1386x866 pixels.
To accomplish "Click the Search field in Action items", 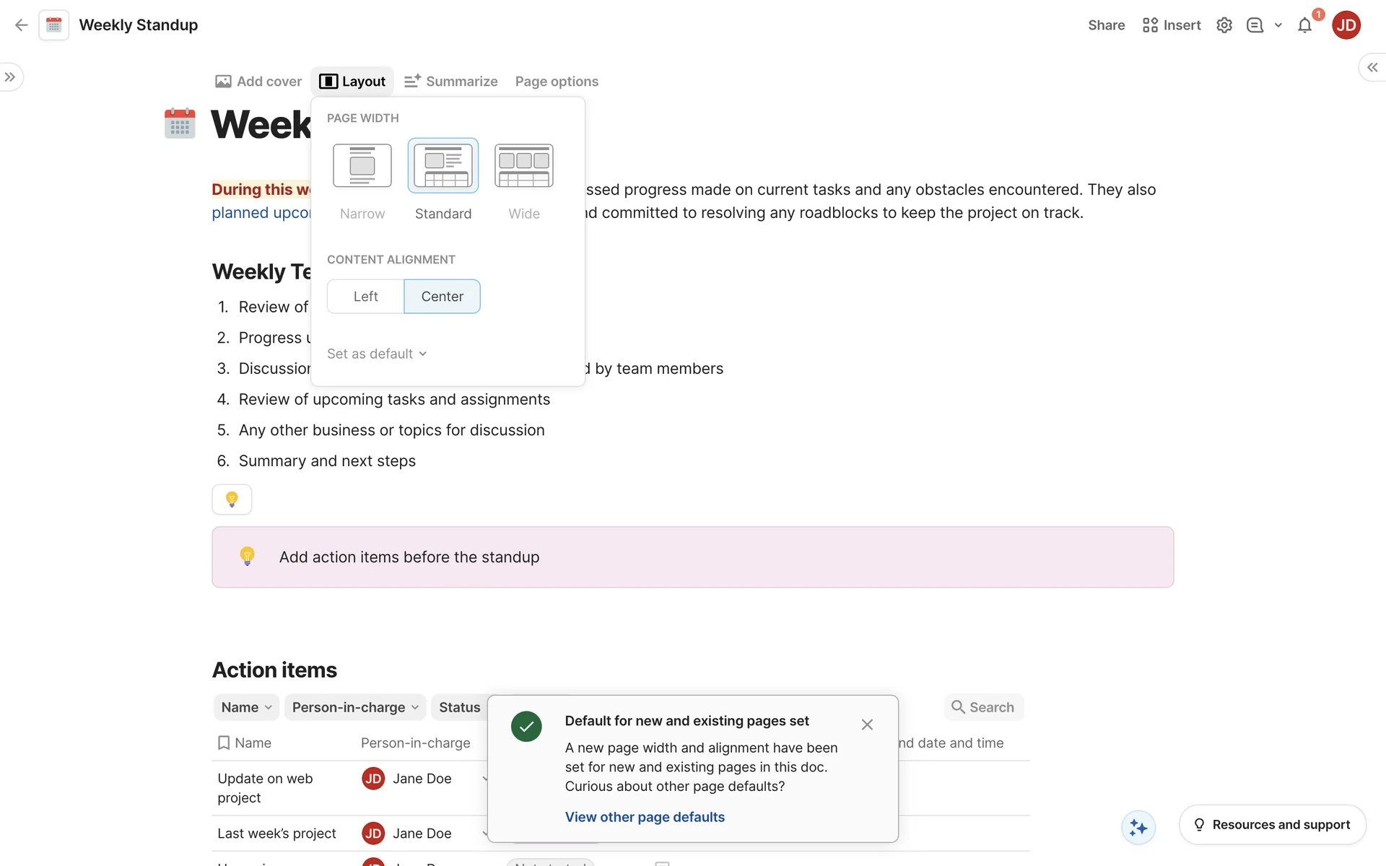I will click(983, 707).
